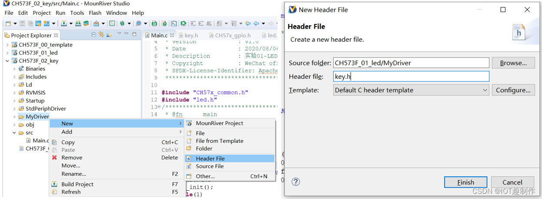The image size is (542, 199).
Task: Open the Run menu
Action: 60,13
